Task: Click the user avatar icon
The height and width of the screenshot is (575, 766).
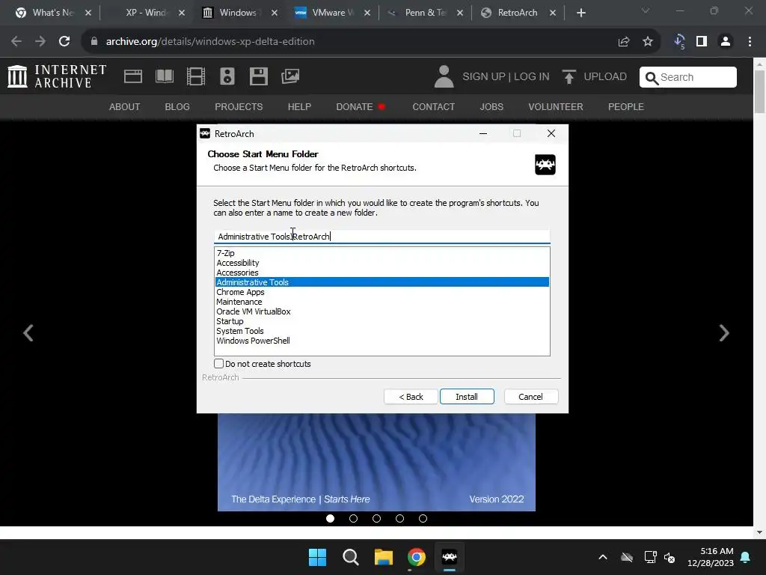Action: coord(444,76)
